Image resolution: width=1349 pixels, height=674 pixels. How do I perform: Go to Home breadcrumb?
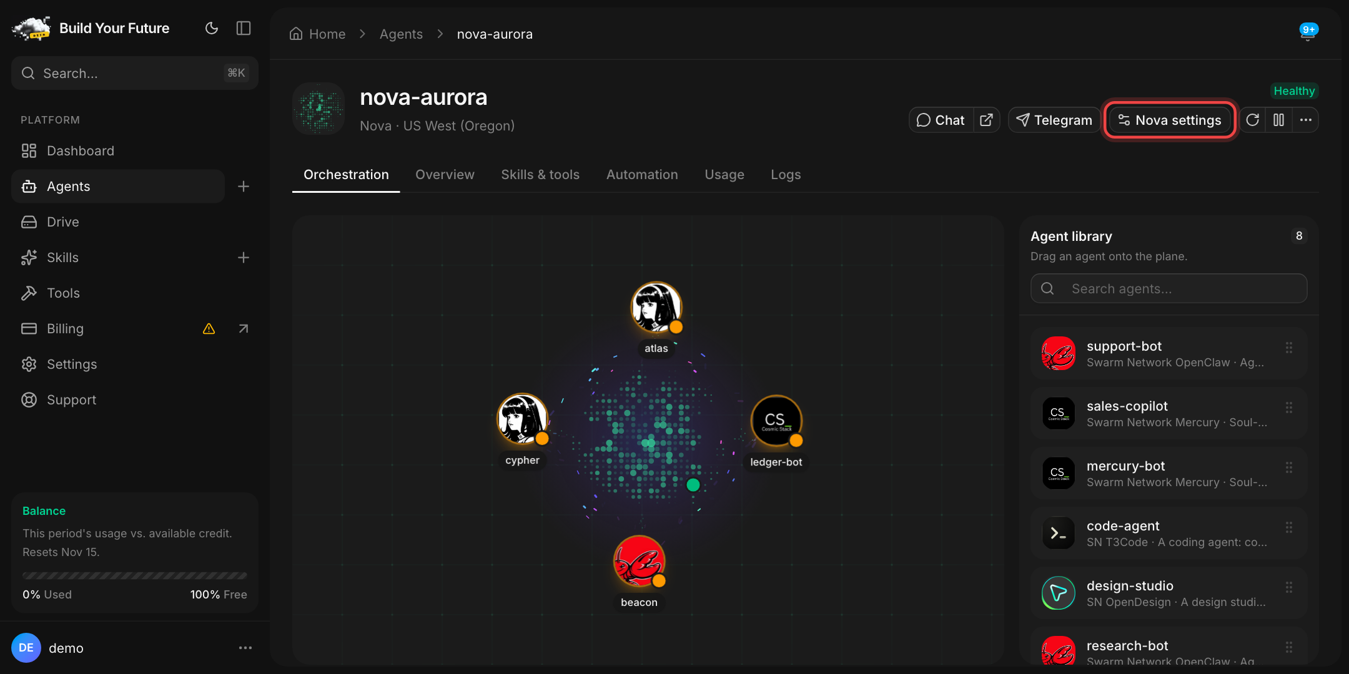point(318,34)
